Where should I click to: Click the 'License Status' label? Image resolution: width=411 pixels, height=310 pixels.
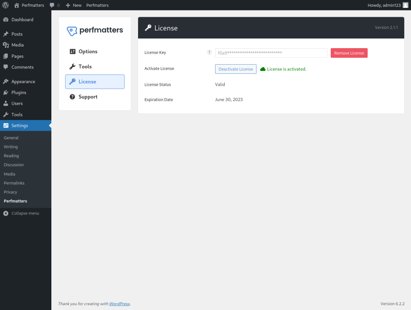point(157,85)
